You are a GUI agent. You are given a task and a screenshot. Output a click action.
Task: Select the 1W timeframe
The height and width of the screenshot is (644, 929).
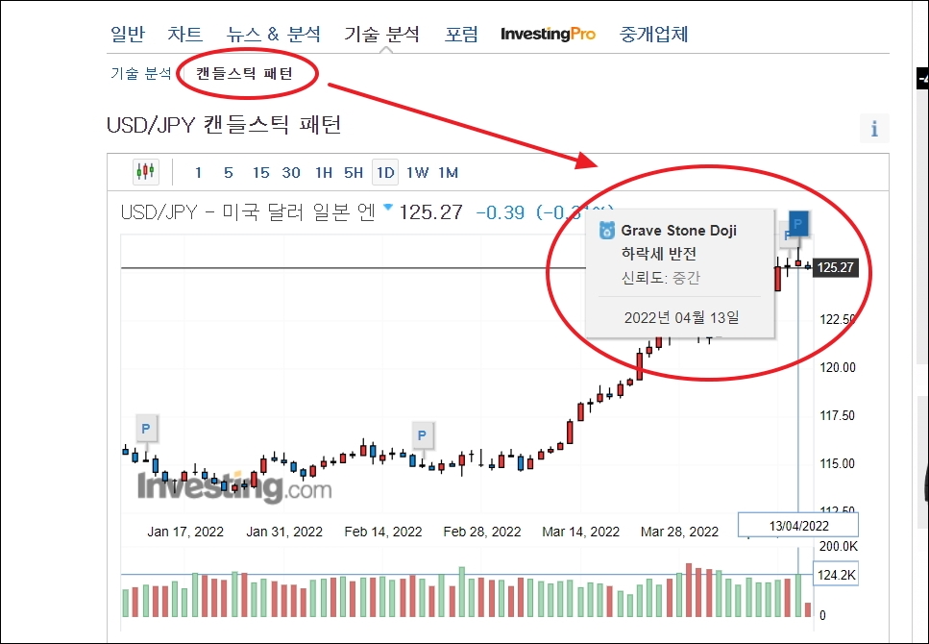point(418,173)
